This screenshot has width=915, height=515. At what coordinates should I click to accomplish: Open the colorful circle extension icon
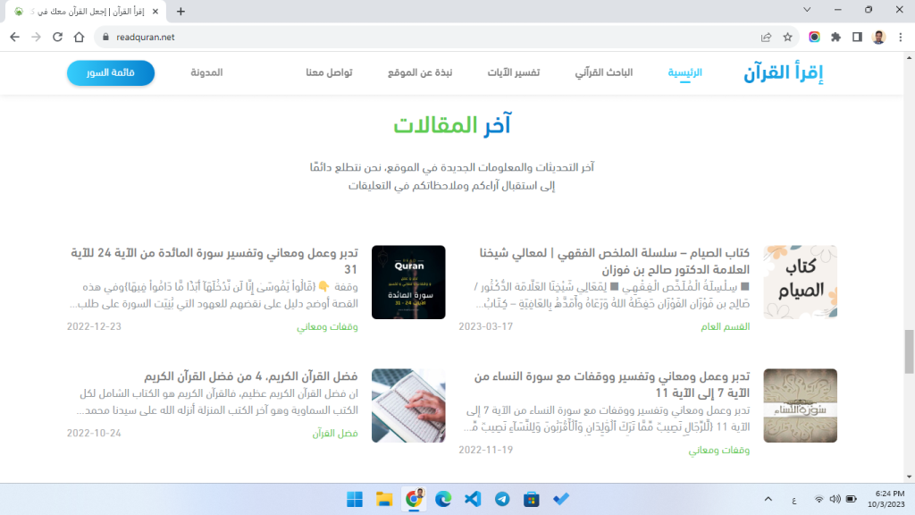pyautogui.click(x=814, y=37)
